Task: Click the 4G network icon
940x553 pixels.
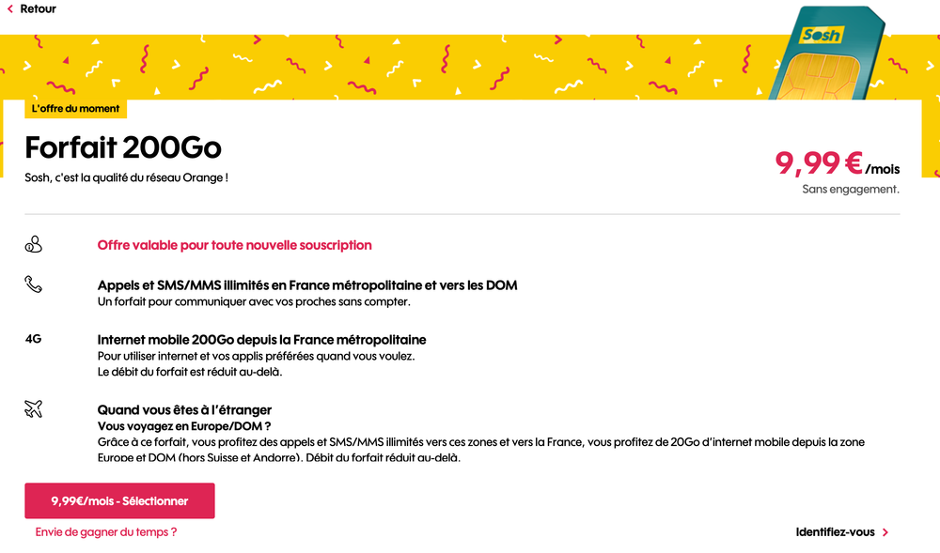Action: (x=34, y=339)
